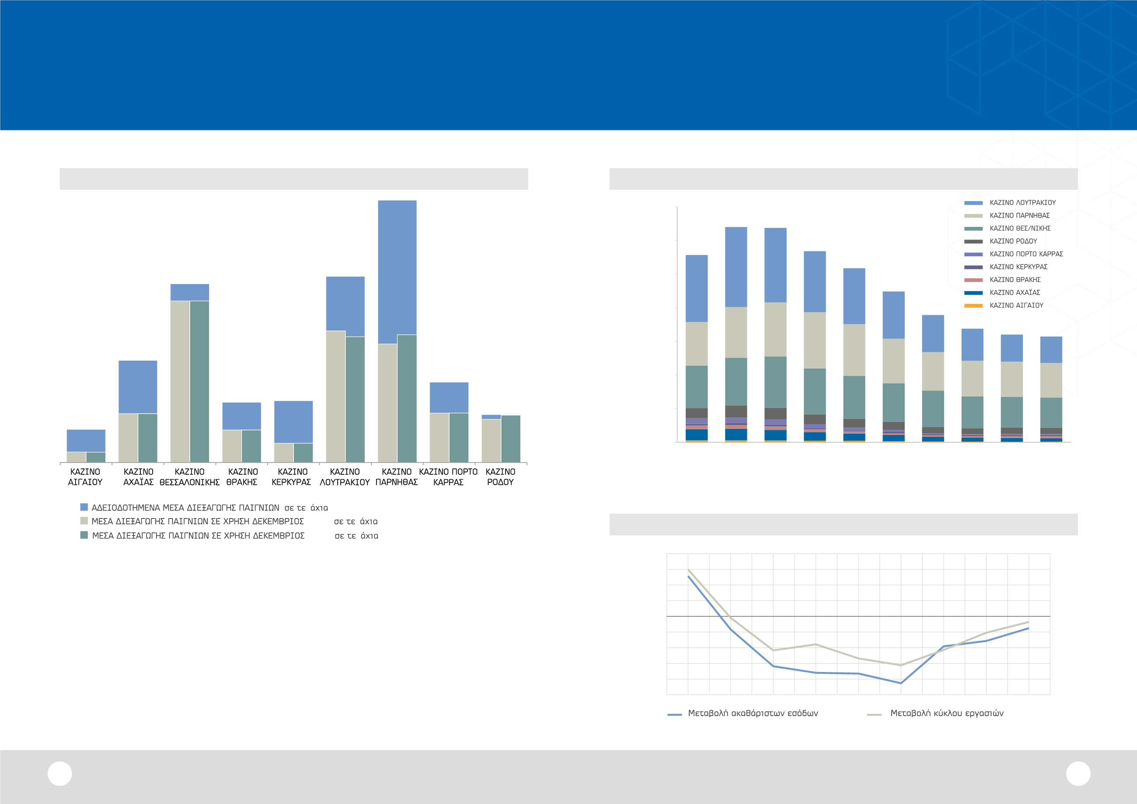Select the Μεταβολή κύκλου εργασιών legend text

click(x=947, y=714)
